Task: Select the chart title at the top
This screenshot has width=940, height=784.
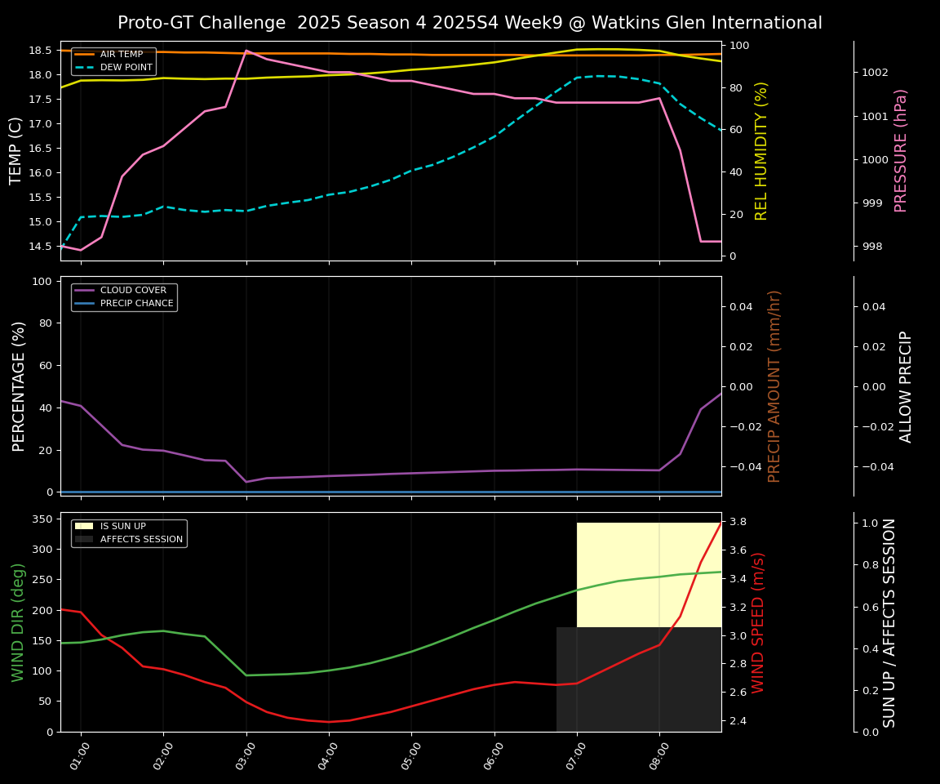Action: (x=470, y=23)
